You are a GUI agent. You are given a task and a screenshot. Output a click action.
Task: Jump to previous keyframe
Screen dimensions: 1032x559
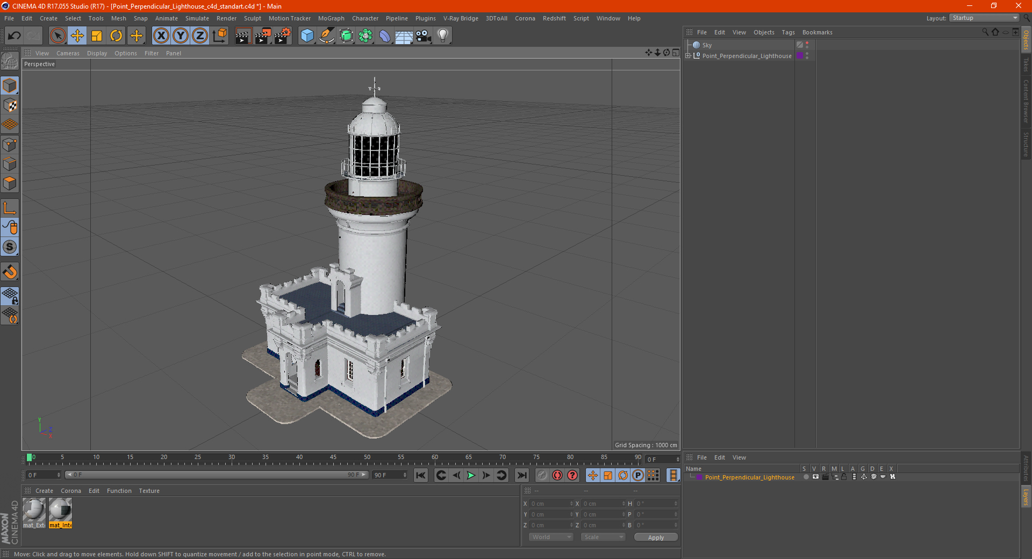point(441,475)
